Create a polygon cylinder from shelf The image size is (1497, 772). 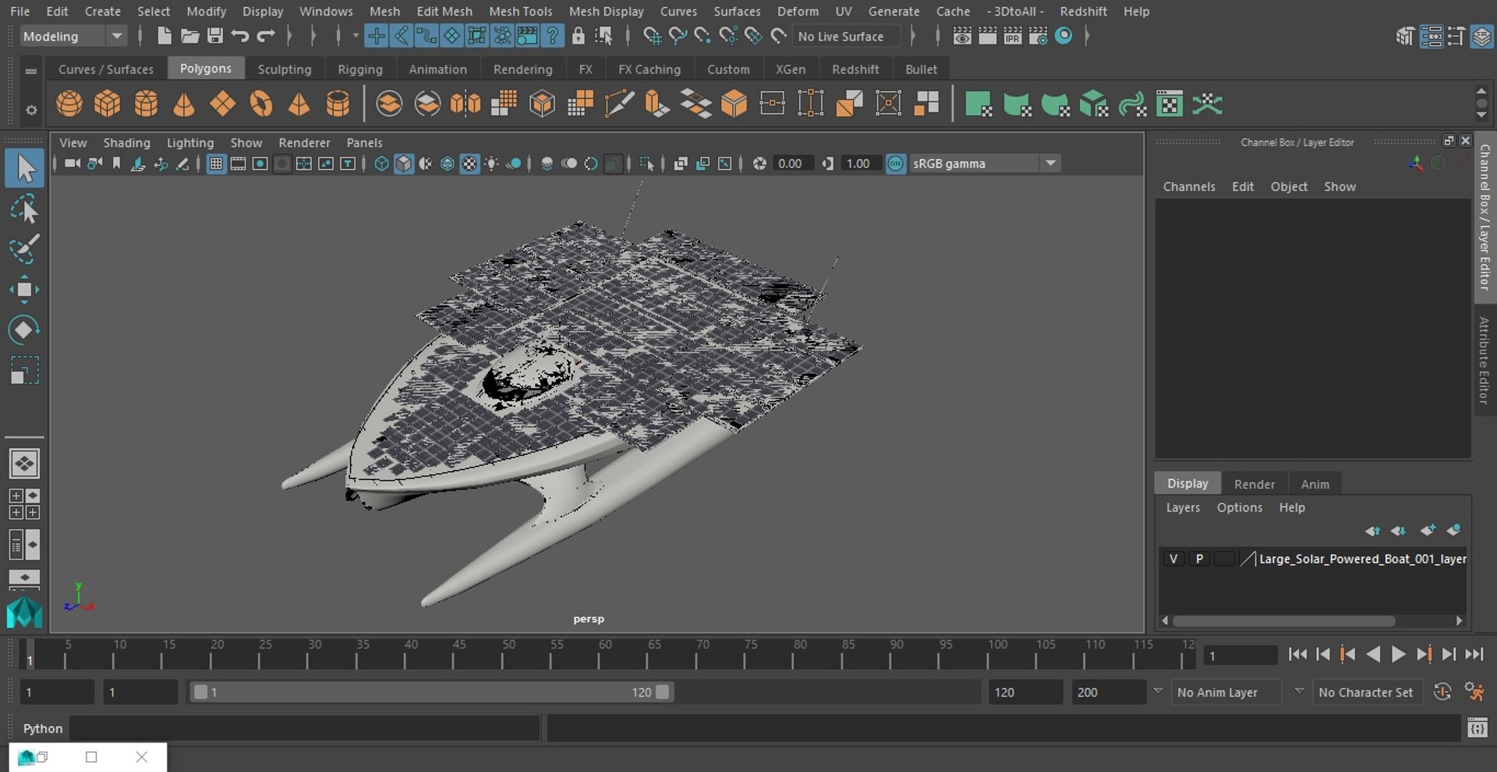pos(146,104)
